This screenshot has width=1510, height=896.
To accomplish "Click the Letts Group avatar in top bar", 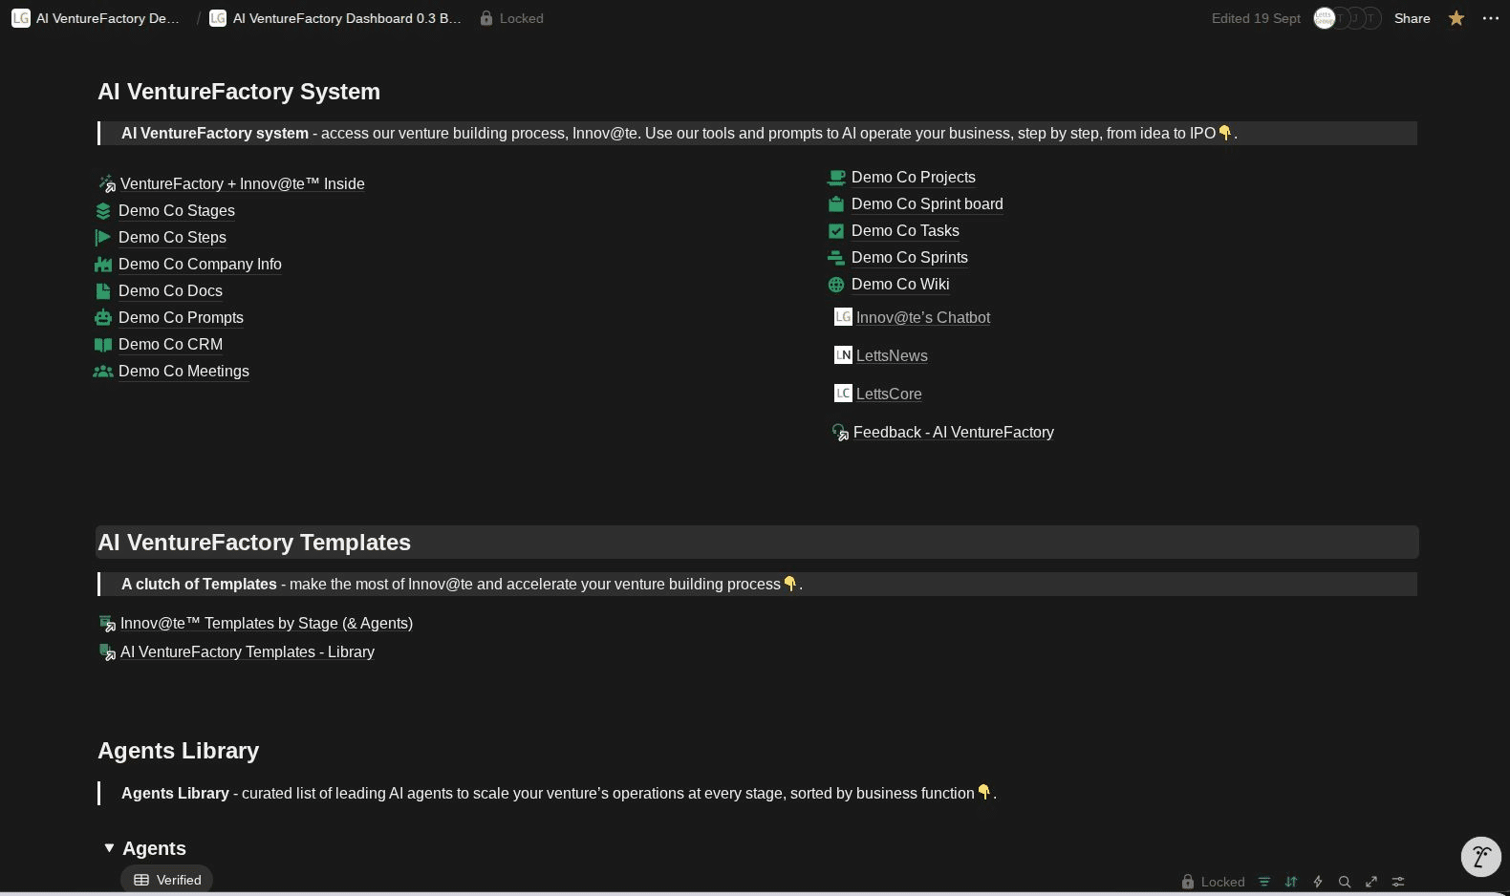I will [x=1324, y=18].
